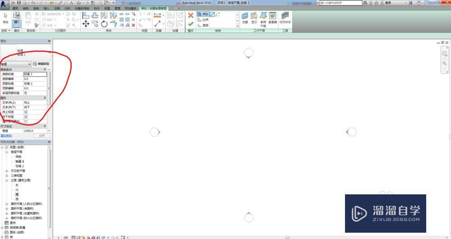Viewport: 451px width, 239px height.
Task: Open the 标高 2 floor plan view
Action: (x=19, y=166)
